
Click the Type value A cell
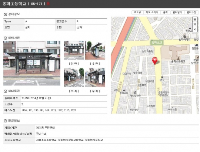coord(40,21)
